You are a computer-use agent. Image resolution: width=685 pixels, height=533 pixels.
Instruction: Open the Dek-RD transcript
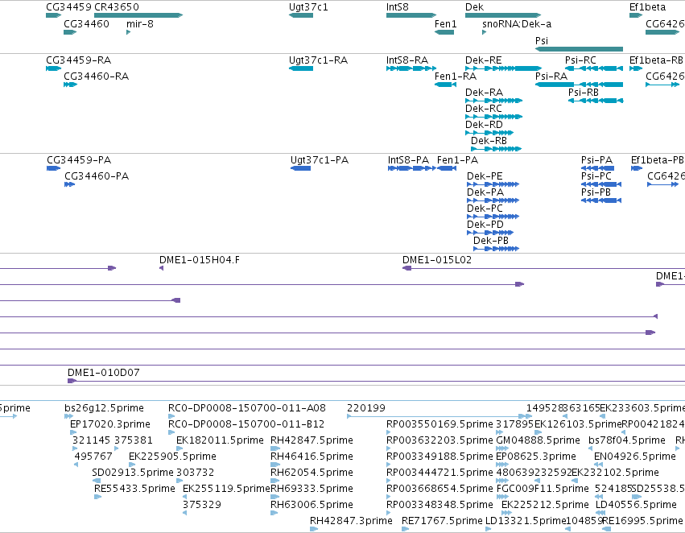tap(489, 133)
